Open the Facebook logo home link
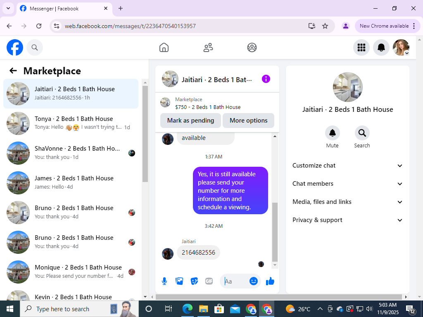423x317 pixels. [15, 47]
